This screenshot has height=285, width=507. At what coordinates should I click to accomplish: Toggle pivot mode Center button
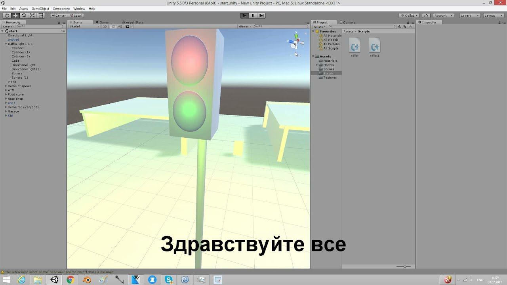pos(59,15)
